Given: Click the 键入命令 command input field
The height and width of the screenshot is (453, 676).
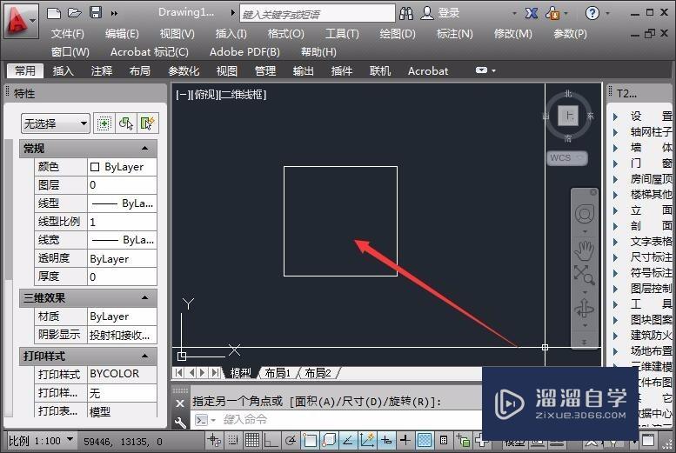Looking at the screenshot, I should (337, 419).
